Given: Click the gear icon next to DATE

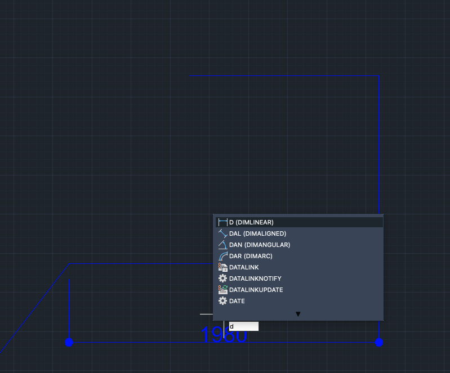Looking at the screenshot, I should pos(222,301).
